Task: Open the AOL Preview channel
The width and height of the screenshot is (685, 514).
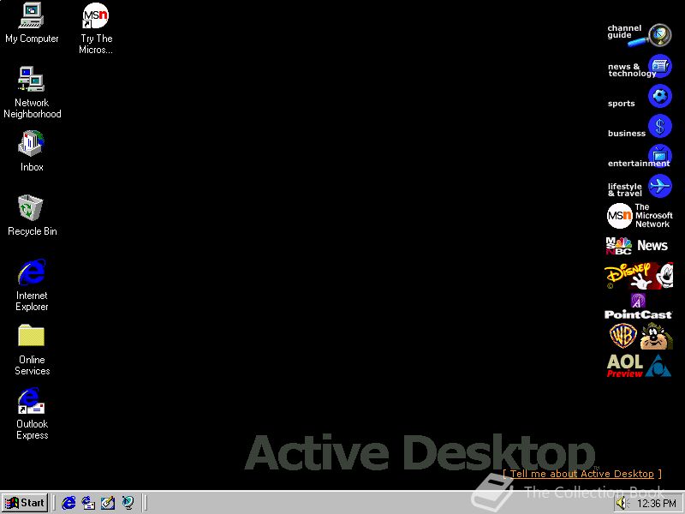Action: click(638, 366)
